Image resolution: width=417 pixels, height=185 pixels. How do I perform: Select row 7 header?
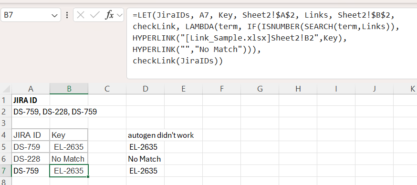click(x=6, y=171)
